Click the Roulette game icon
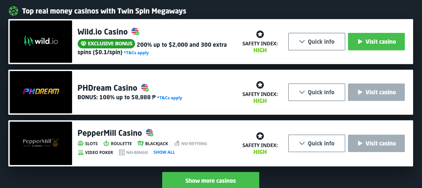This screenshot has height=188, width=422. pyautogui.click(x=106, y=143)
